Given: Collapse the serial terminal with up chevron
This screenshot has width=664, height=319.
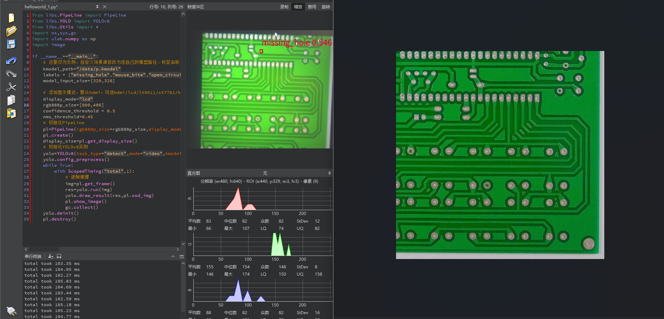Looking at the screenshot, I should point(173,257).
